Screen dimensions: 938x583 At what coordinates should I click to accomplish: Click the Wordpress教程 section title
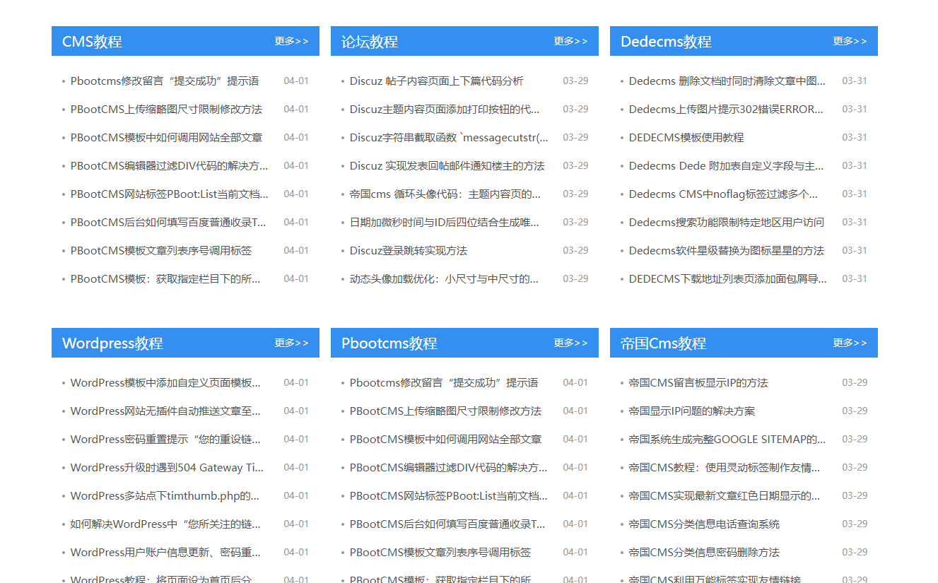click(112, 343)
